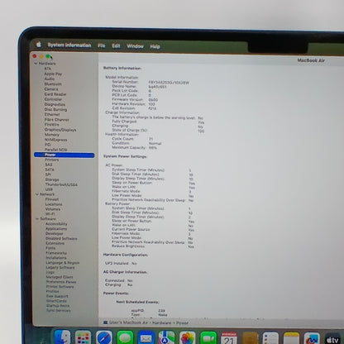The height and width of the screenshot is (344, 344).
Task: Open the File menu
Action: [x=102, y=45]
